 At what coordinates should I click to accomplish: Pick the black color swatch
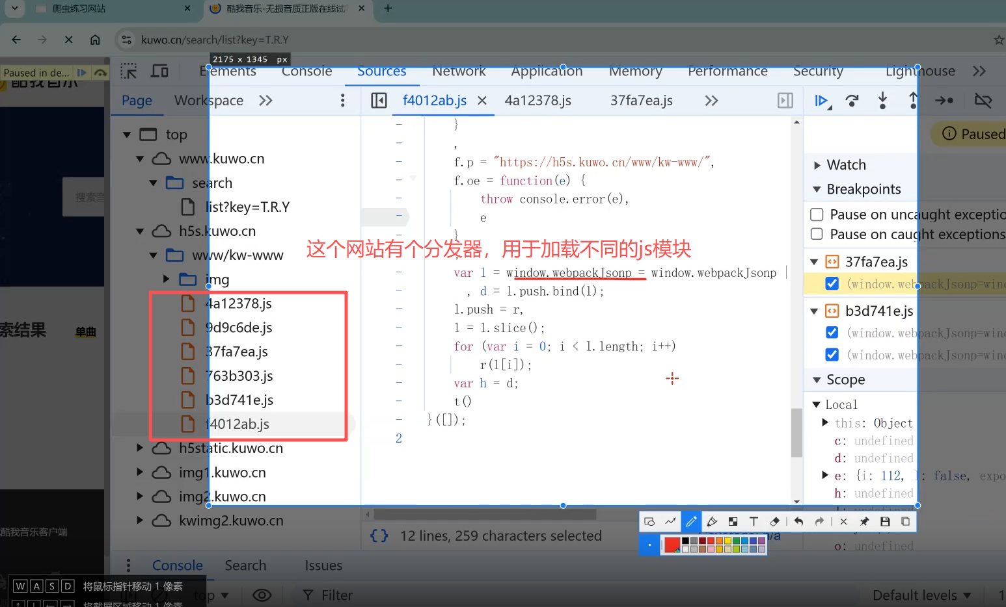(685, 541)
